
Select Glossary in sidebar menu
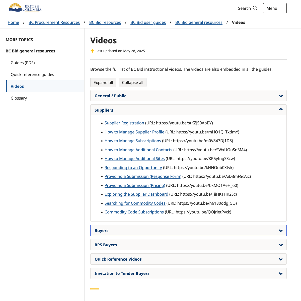(x=19, y=98)
